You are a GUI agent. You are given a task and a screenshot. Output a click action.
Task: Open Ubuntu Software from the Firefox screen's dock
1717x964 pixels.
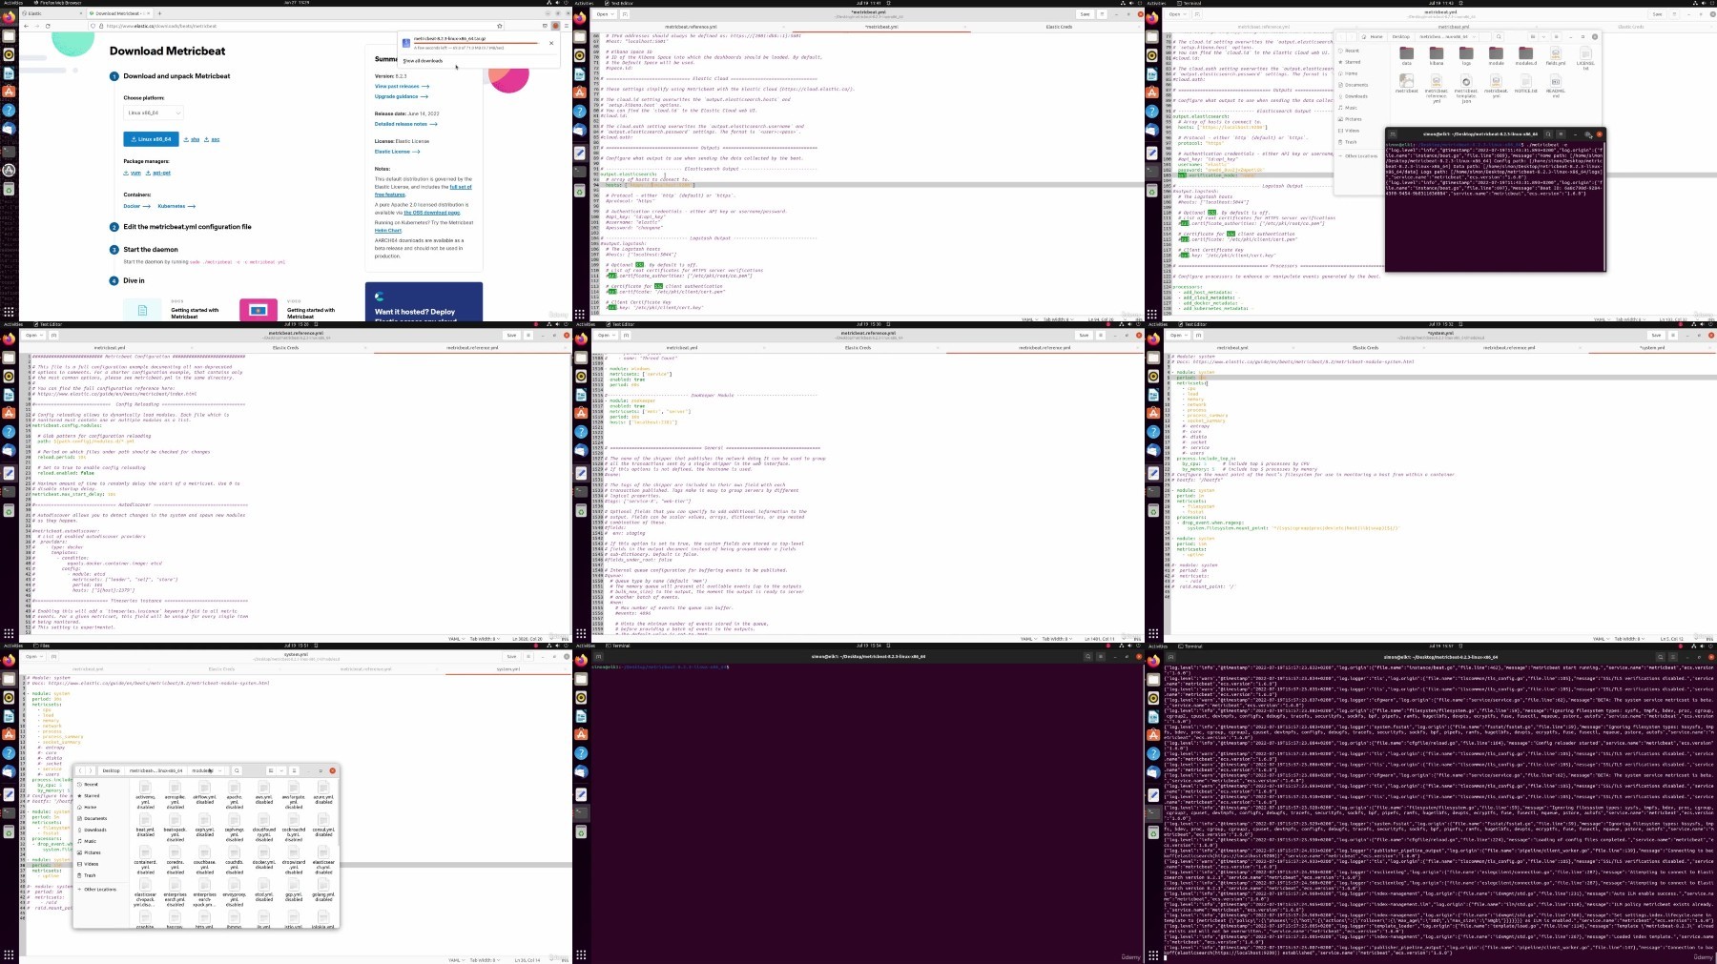point(9,92)
